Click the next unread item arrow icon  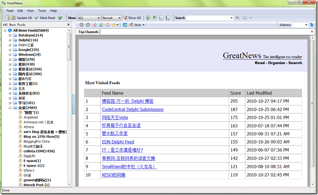[155, 18]
